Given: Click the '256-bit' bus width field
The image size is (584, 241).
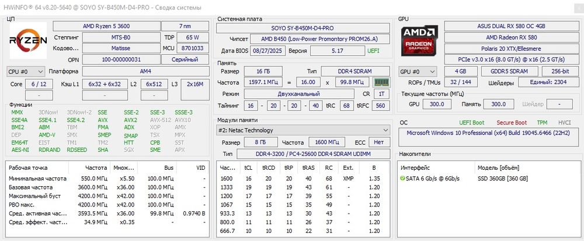Looking at the screenshot, I should (x=560, y=71).
